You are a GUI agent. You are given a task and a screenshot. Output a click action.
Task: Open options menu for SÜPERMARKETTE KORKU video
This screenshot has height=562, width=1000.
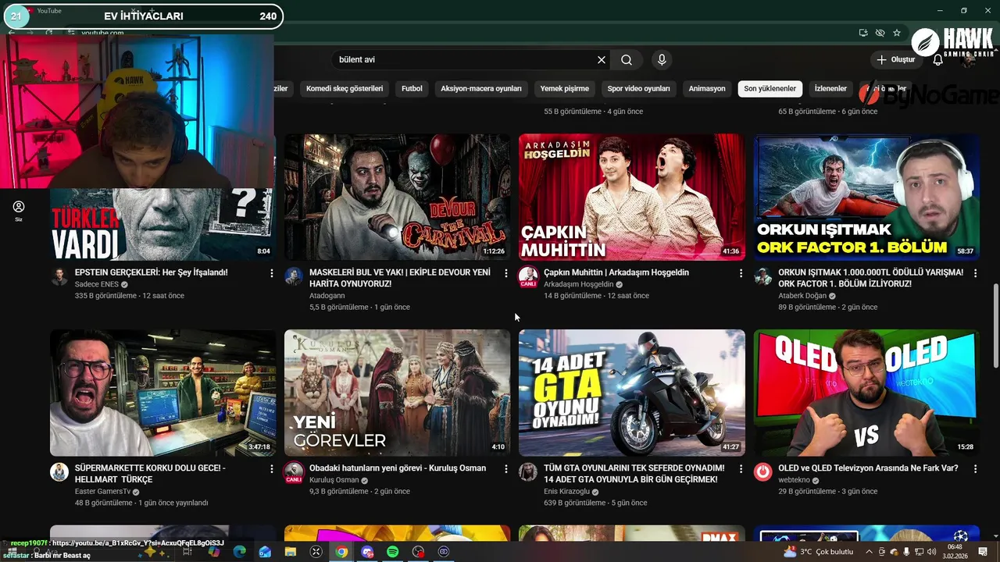(x=272, y=468)
